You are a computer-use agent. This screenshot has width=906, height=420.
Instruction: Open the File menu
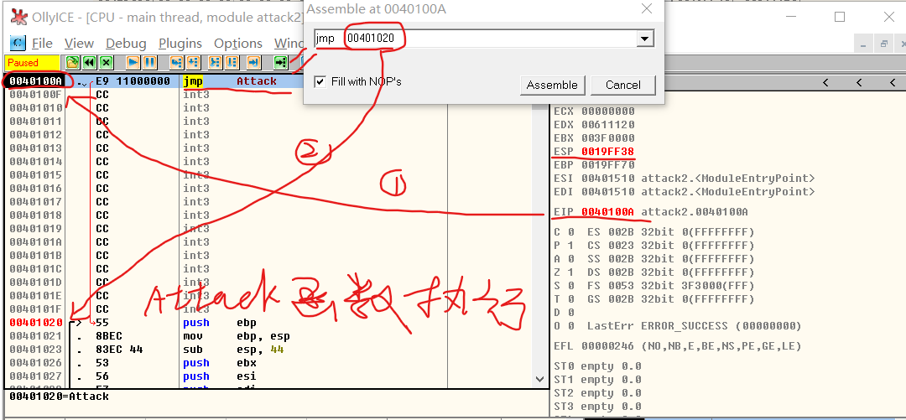42,43
